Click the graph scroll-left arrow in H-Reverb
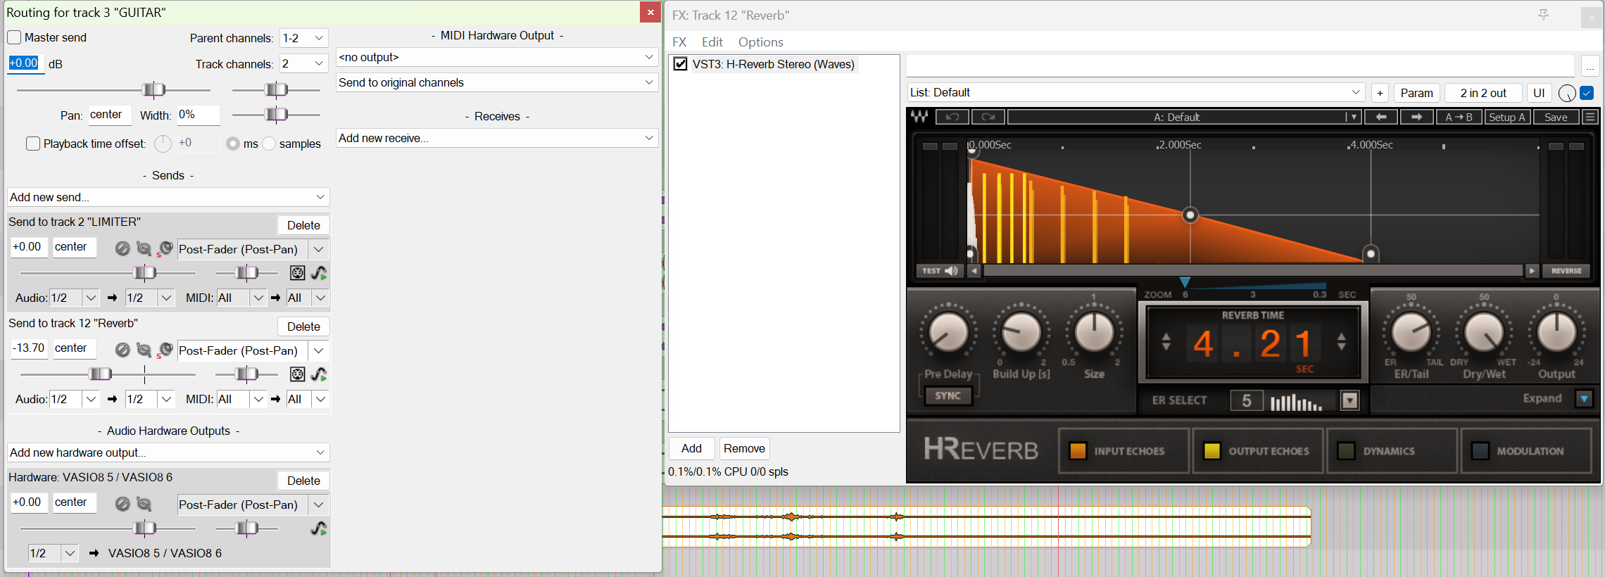This screenshot has height=577, width=1605. (x=974, y=271)
